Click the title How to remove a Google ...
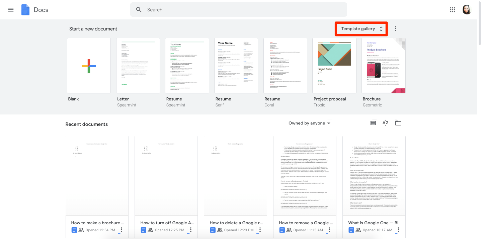 point(306,223)
